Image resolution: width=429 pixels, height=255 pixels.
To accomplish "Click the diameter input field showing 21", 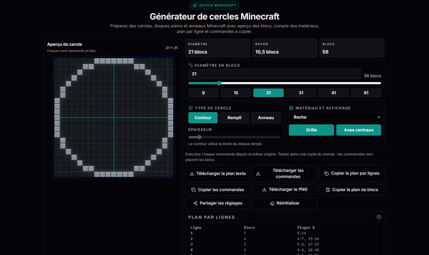I will (x=274, y=74).
